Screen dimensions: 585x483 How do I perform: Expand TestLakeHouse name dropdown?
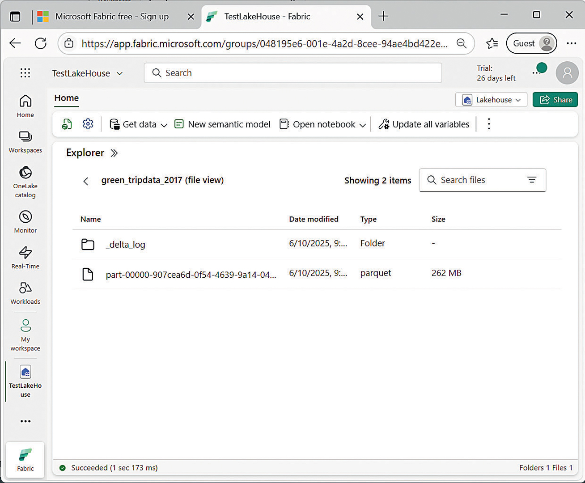coord(119,73)
